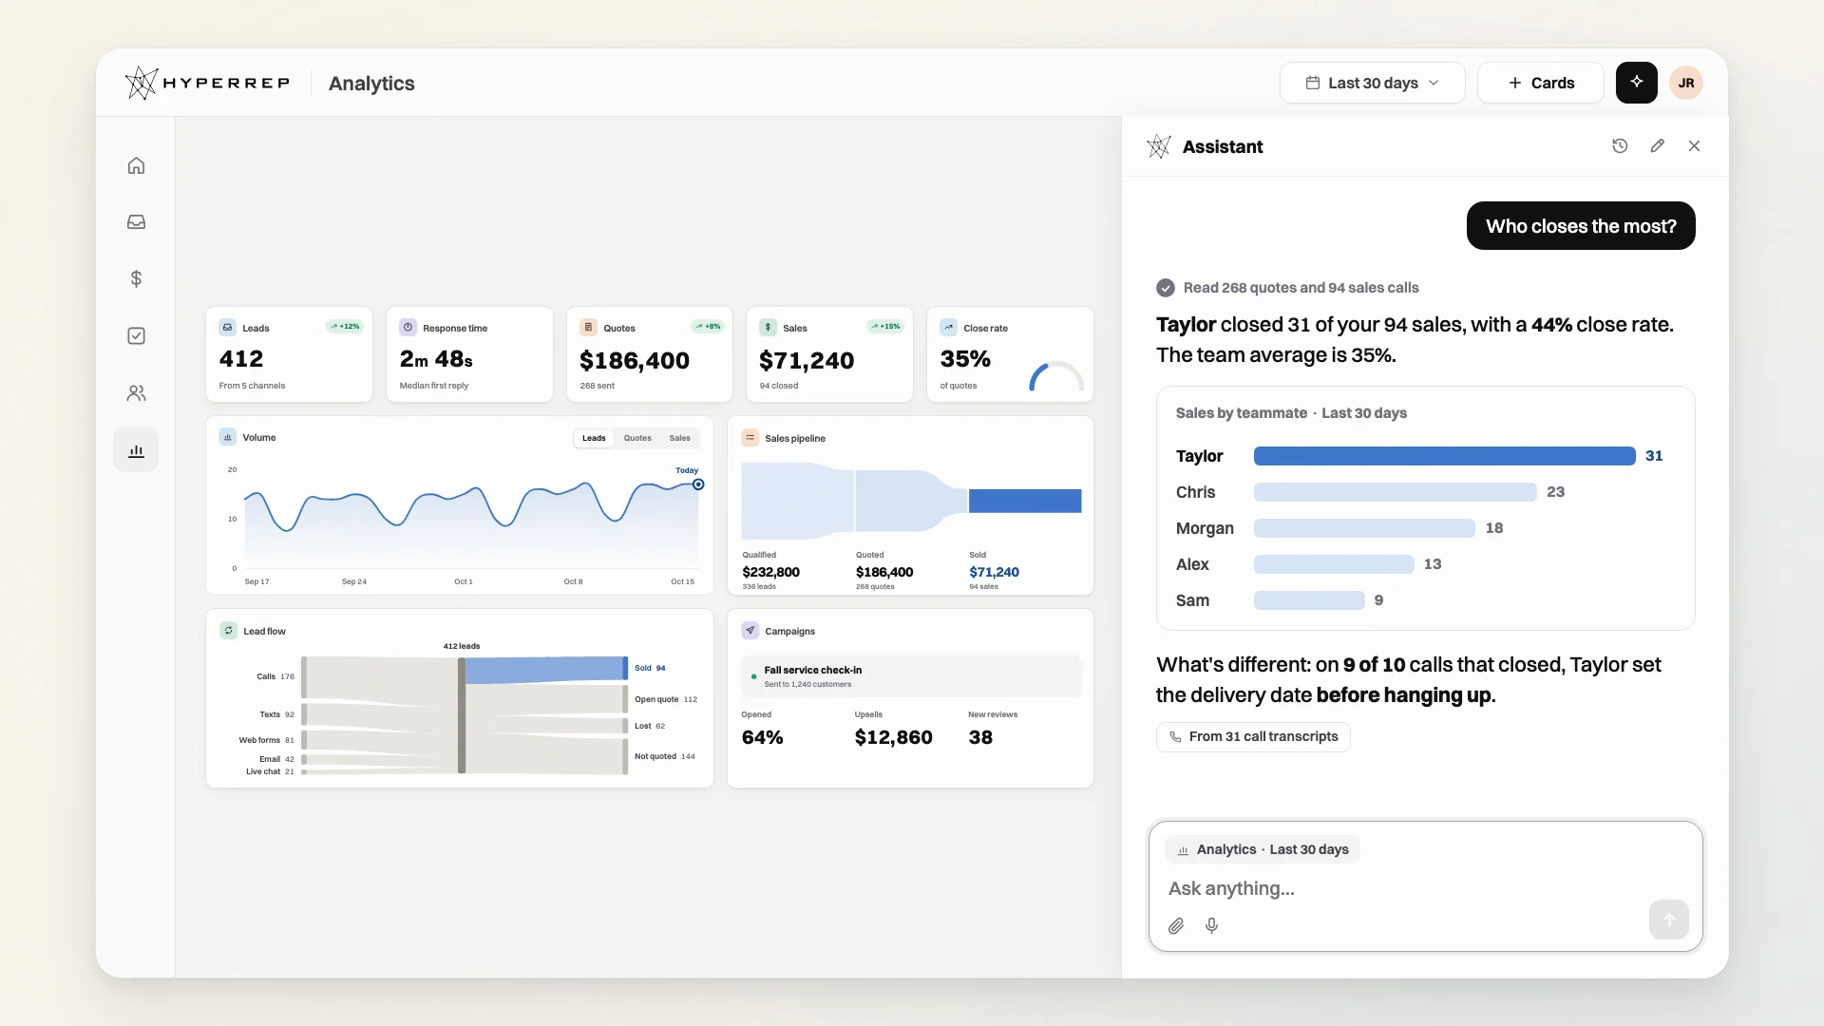Switch Volume chart to Quotes tab

[637, 438]
